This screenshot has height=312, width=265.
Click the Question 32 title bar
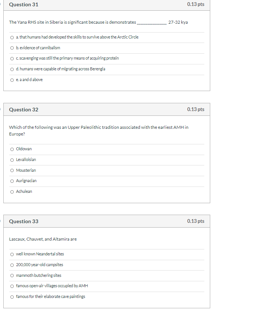pos(23,110)
